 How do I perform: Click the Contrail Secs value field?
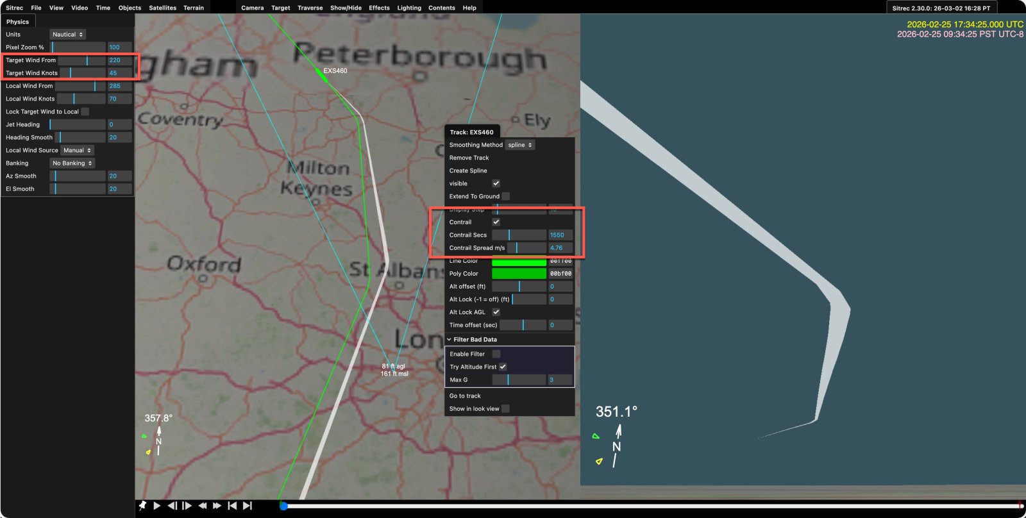pyautogui.click(x=560, y=235)
